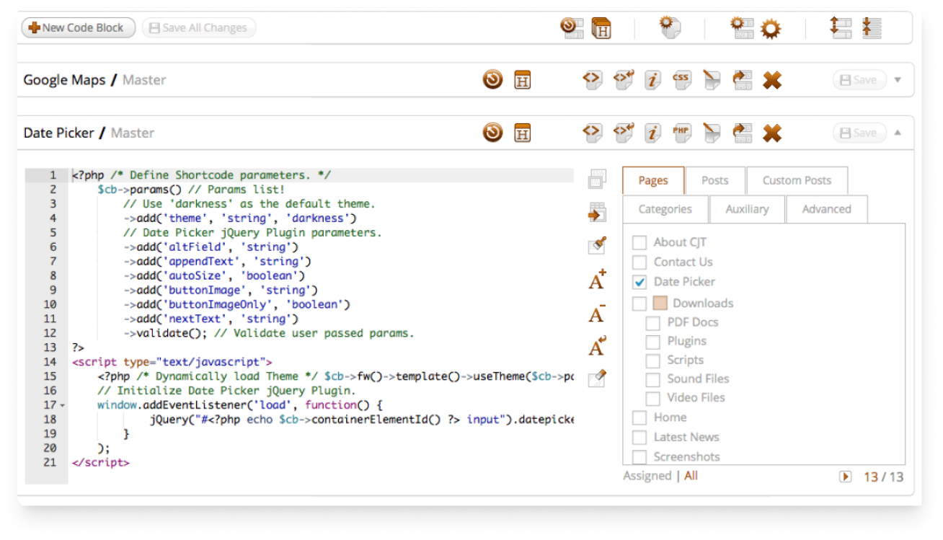
Task: Click the CSS icon in Google Maps header
Action: (681, 79)
